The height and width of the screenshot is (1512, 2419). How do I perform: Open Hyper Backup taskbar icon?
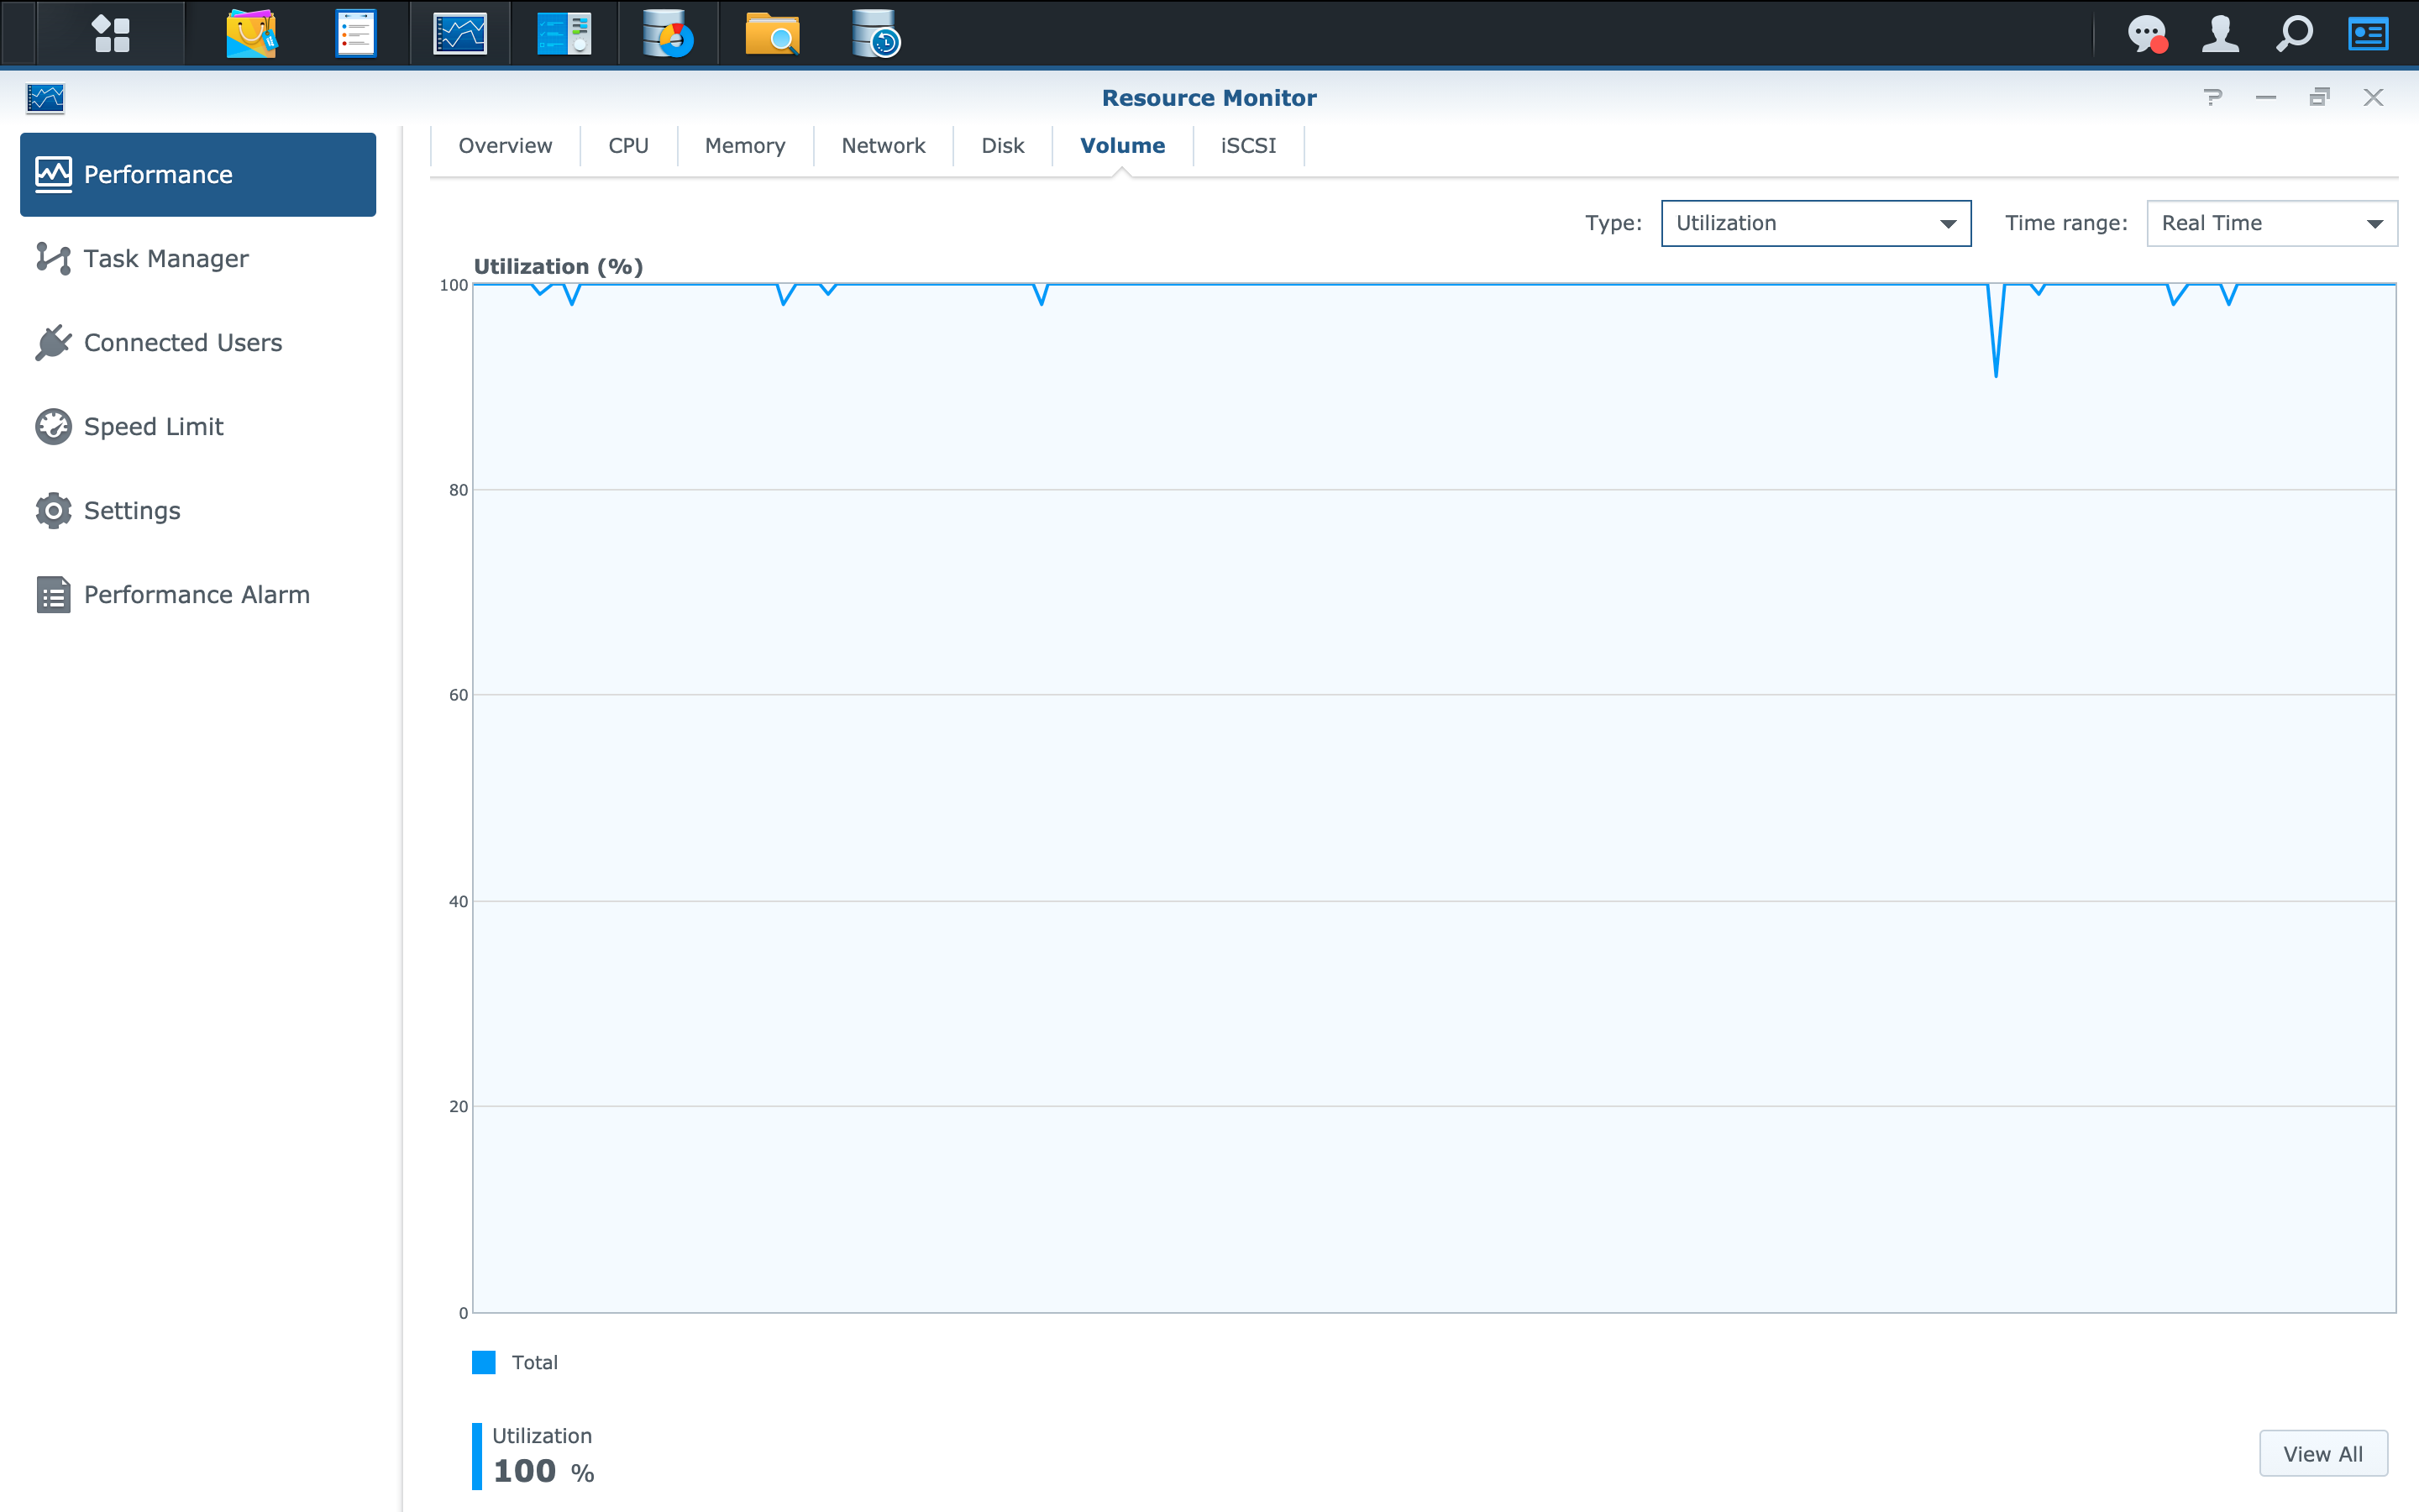tap(876, 33)
